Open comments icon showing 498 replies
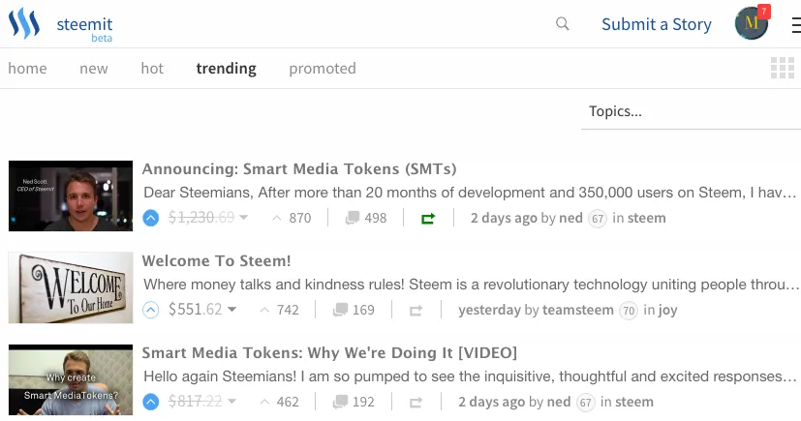 352,219
